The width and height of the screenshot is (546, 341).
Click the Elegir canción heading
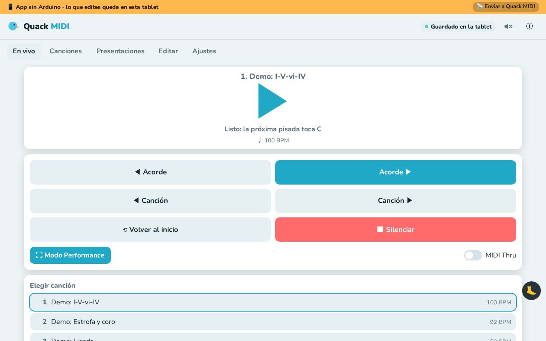click(52, 286)
